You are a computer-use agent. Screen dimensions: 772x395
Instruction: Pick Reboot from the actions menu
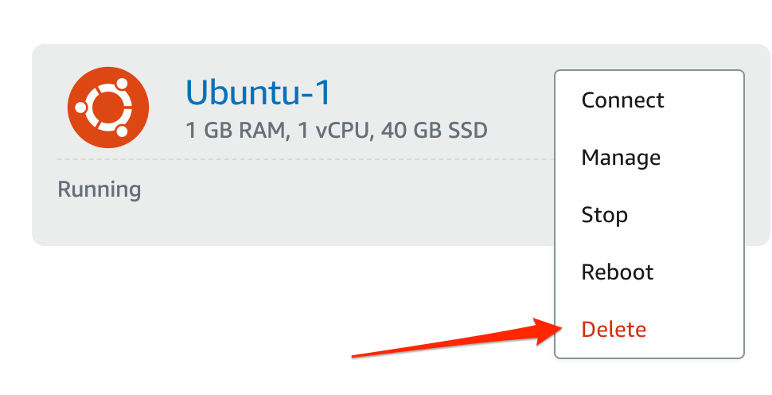tap(618, 272)
